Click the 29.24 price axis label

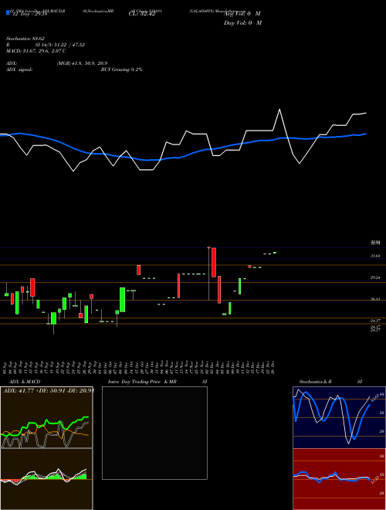click(375, 277)
